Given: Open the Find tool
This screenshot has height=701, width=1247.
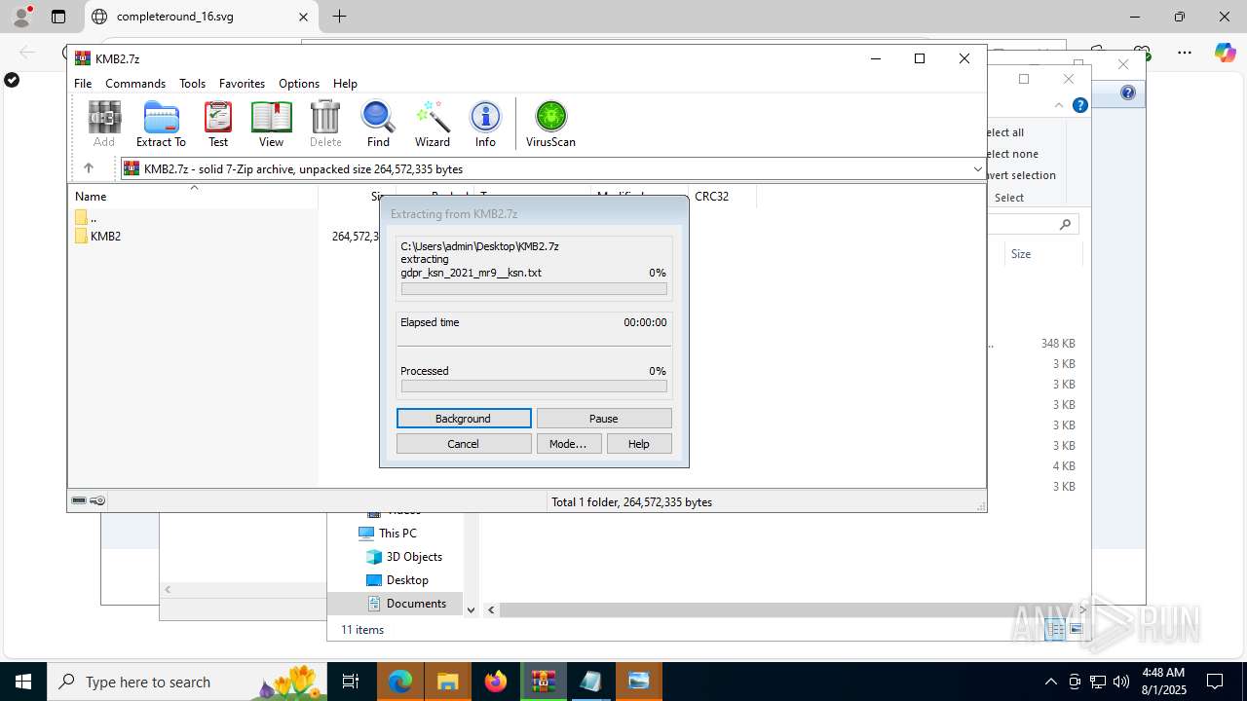Looking at the screenshot, I should coord(378,124).
